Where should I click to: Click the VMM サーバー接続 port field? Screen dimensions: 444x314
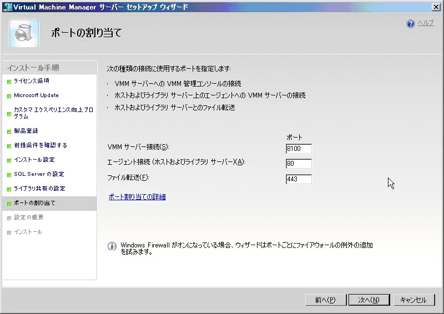[299, 149]
